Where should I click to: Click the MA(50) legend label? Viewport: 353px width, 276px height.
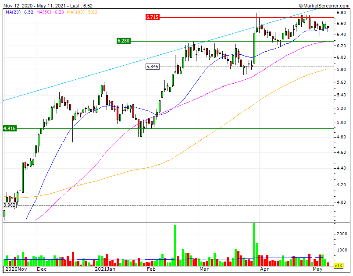click(x=44, y=12)
